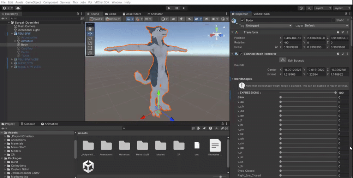Toggle the Static checkbox
Screen dimensions: 353x178
click(x=334, y=20)
